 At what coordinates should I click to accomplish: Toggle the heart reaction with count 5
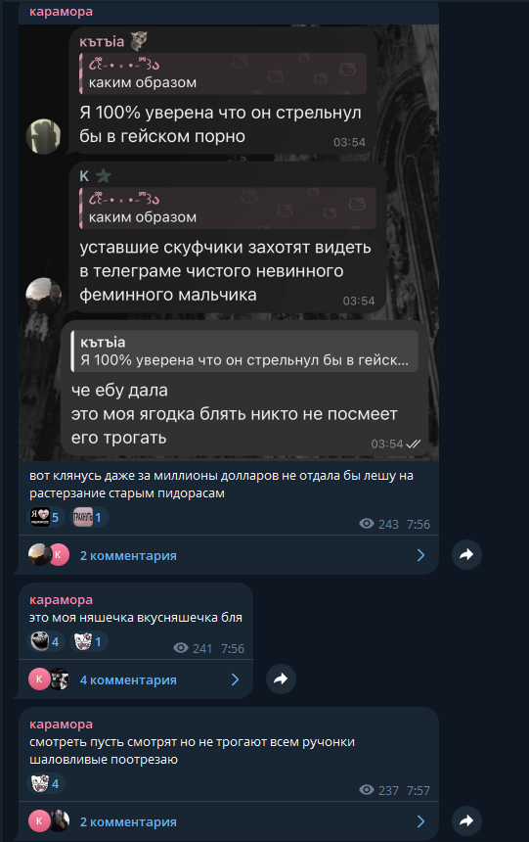coord(46,517)
